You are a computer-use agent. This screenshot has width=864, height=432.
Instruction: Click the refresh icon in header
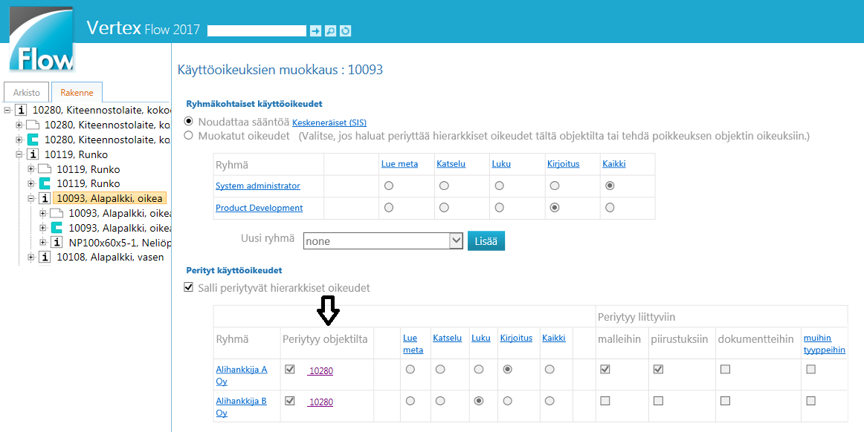coord(345,30)
